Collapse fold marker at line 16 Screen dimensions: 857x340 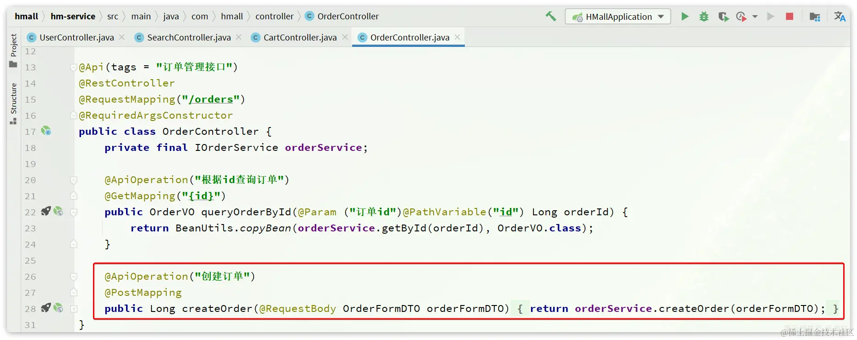click(74, 115)
